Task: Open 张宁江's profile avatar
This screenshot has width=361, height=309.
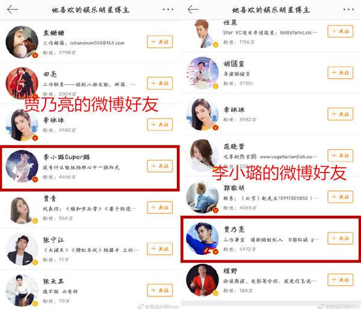Action: pyautogui.click(x=22, y=249)
